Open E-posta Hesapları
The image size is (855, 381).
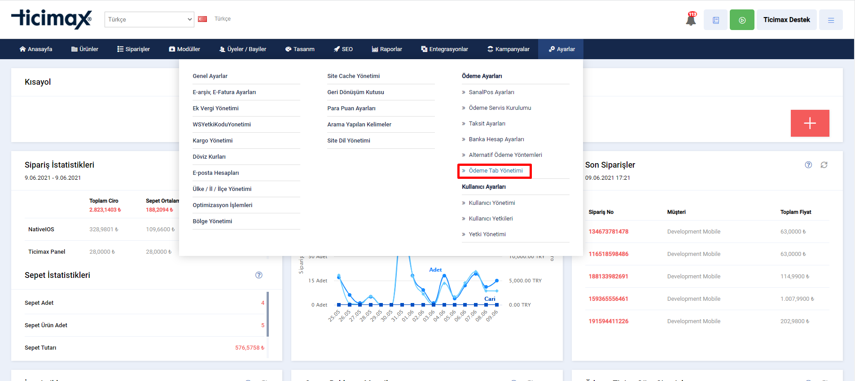pos(216,173)
